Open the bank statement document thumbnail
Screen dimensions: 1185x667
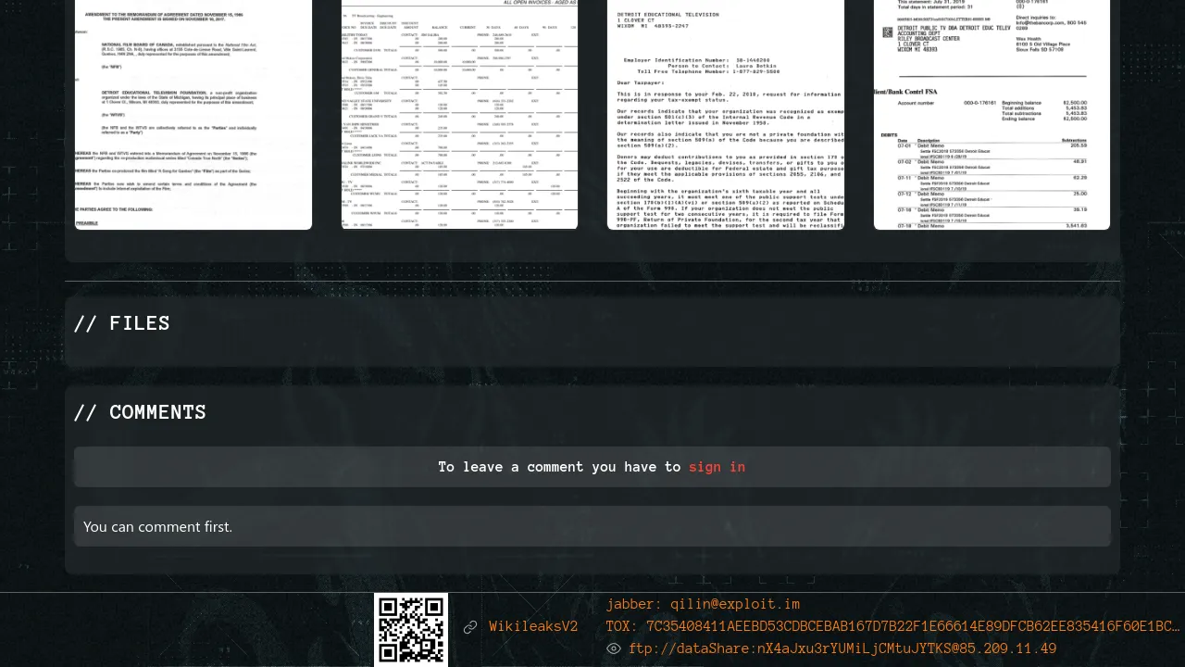point(992,114)
